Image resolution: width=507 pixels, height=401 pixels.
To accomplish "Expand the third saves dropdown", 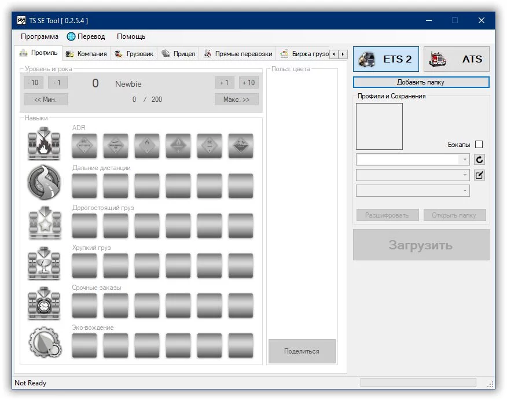I will tap(465, 190).
